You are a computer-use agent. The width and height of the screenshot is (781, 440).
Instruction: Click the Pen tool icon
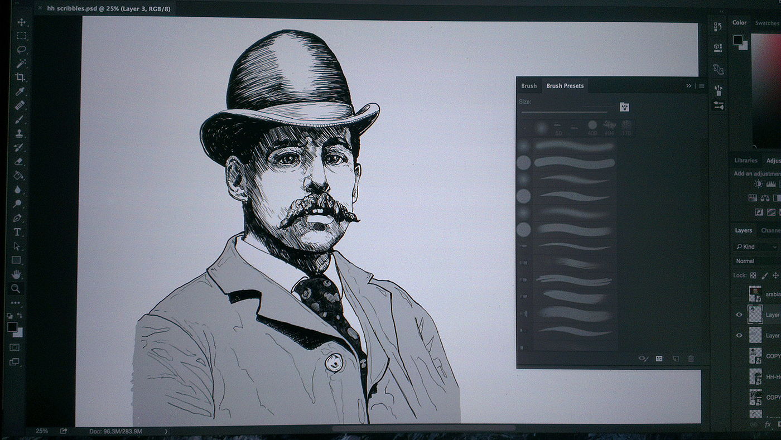click(x=17, y=218)
